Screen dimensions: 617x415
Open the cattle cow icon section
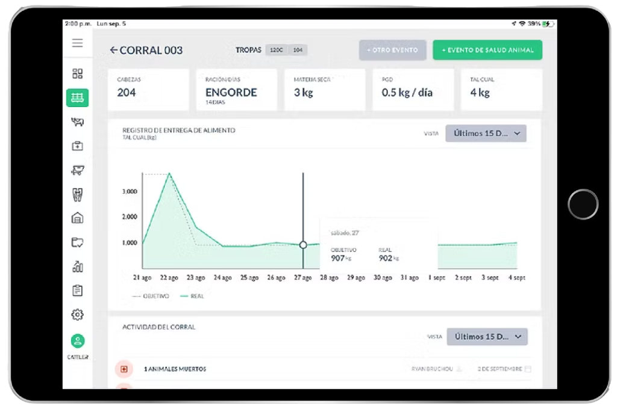77,122
